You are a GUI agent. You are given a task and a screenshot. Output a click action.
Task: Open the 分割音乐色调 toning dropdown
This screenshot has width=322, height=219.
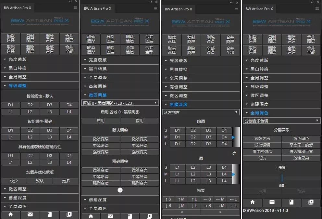point(281,121)
